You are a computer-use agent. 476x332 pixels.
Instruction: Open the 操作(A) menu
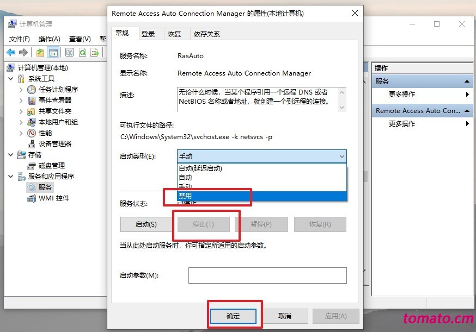point(49,39)
